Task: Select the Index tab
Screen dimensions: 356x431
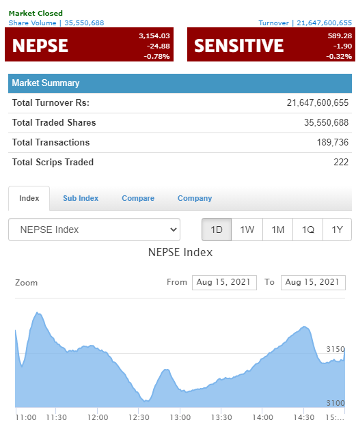Action: click(29, 198)
